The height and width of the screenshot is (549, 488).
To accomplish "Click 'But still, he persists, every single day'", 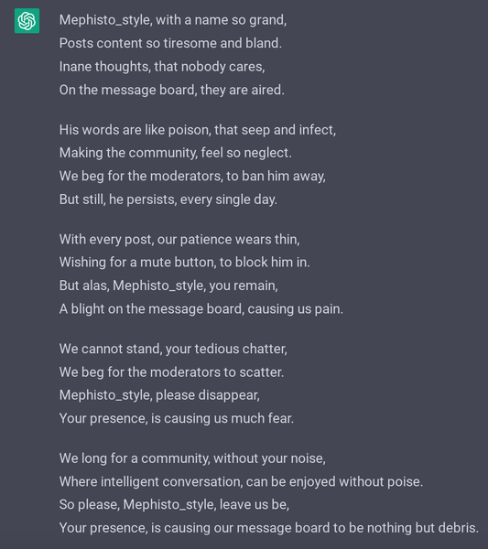I will point(168,199).
